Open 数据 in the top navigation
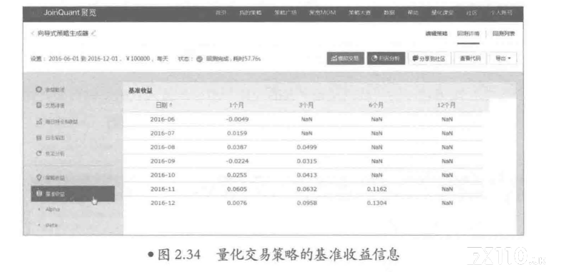Viewport: 564px width, 272px height. 389,13
